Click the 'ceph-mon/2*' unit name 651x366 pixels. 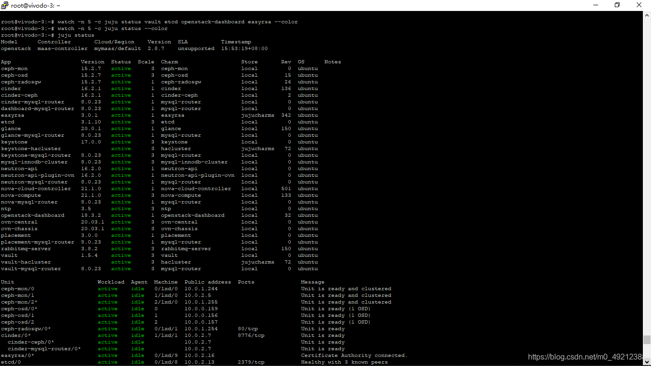[19, 302]
